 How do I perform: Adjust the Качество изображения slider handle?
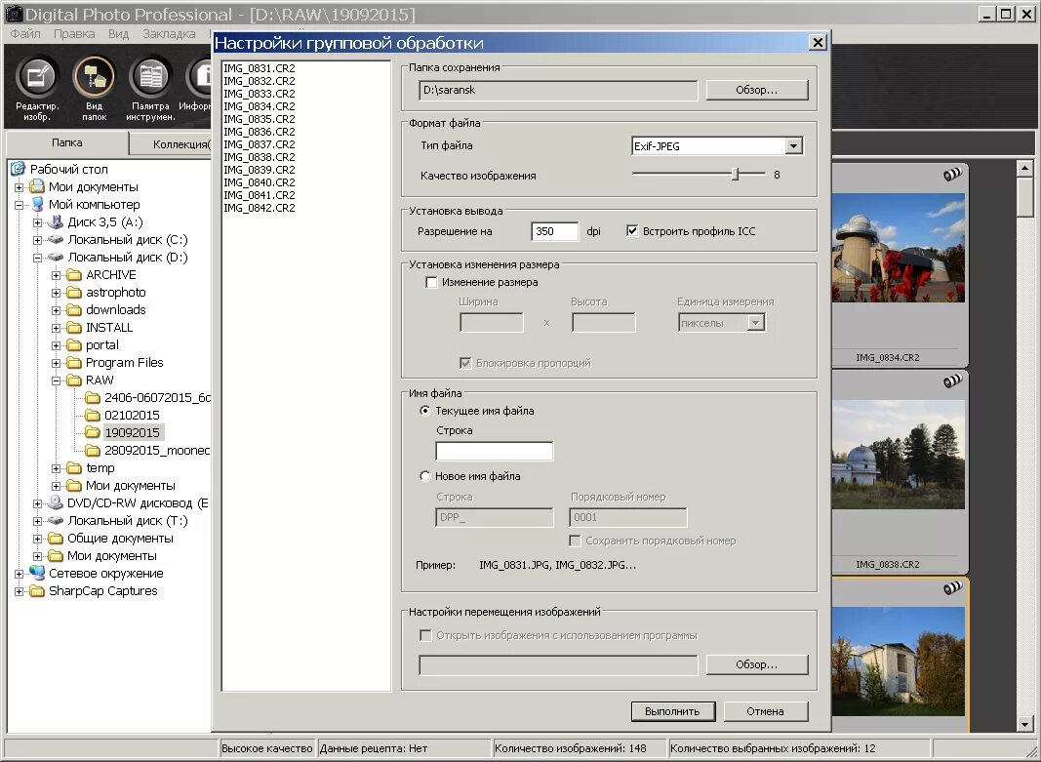tap(735, 175)
